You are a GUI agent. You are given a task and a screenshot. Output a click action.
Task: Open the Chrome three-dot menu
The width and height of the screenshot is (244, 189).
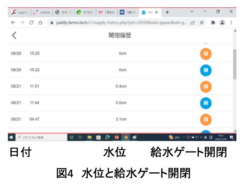point(231,23)
